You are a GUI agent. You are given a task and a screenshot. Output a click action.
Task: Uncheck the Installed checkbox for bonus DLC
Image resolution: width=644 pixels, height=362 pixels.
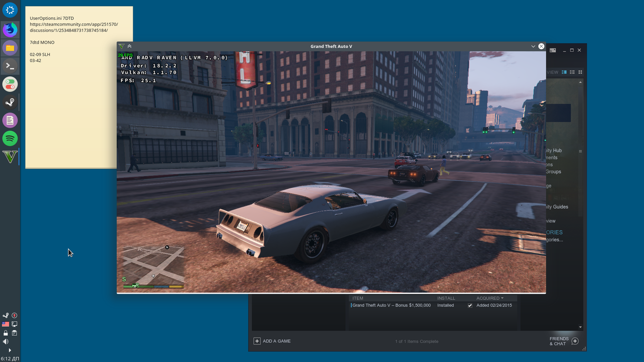(470, 305)
